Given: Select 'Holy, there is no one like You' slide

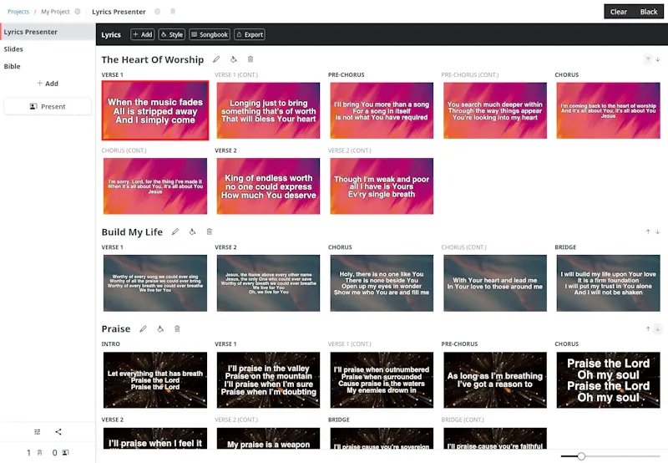Looking at the screenshot, I should (382, 283).
